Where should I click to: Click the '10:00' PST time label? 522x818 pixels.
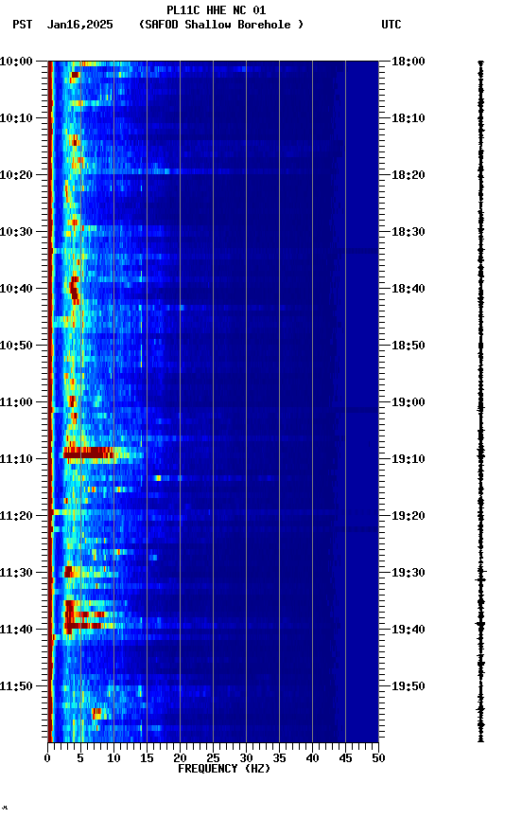coord(16,62)
